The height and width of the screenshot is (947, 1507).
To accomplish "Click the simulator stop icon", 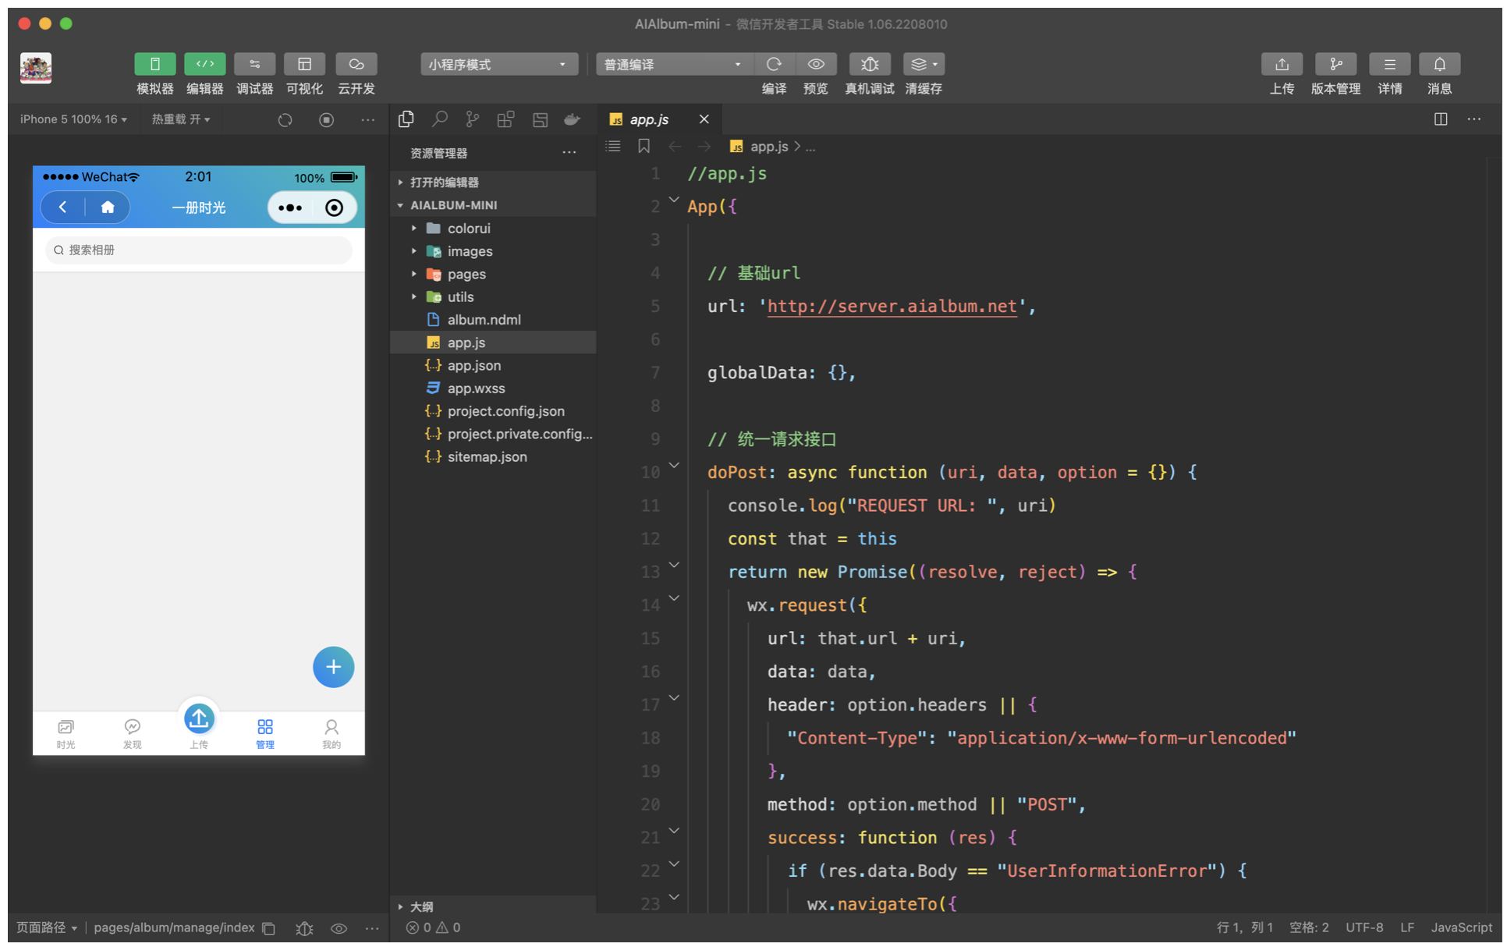I will coord(326,119).
